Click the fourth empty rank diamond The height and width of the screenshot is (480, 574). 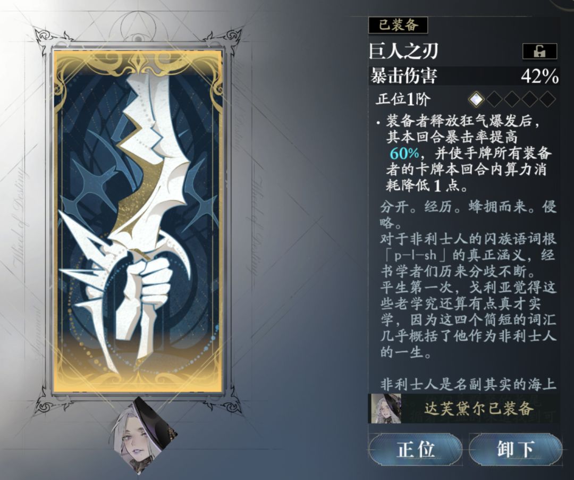pos(530,99)
